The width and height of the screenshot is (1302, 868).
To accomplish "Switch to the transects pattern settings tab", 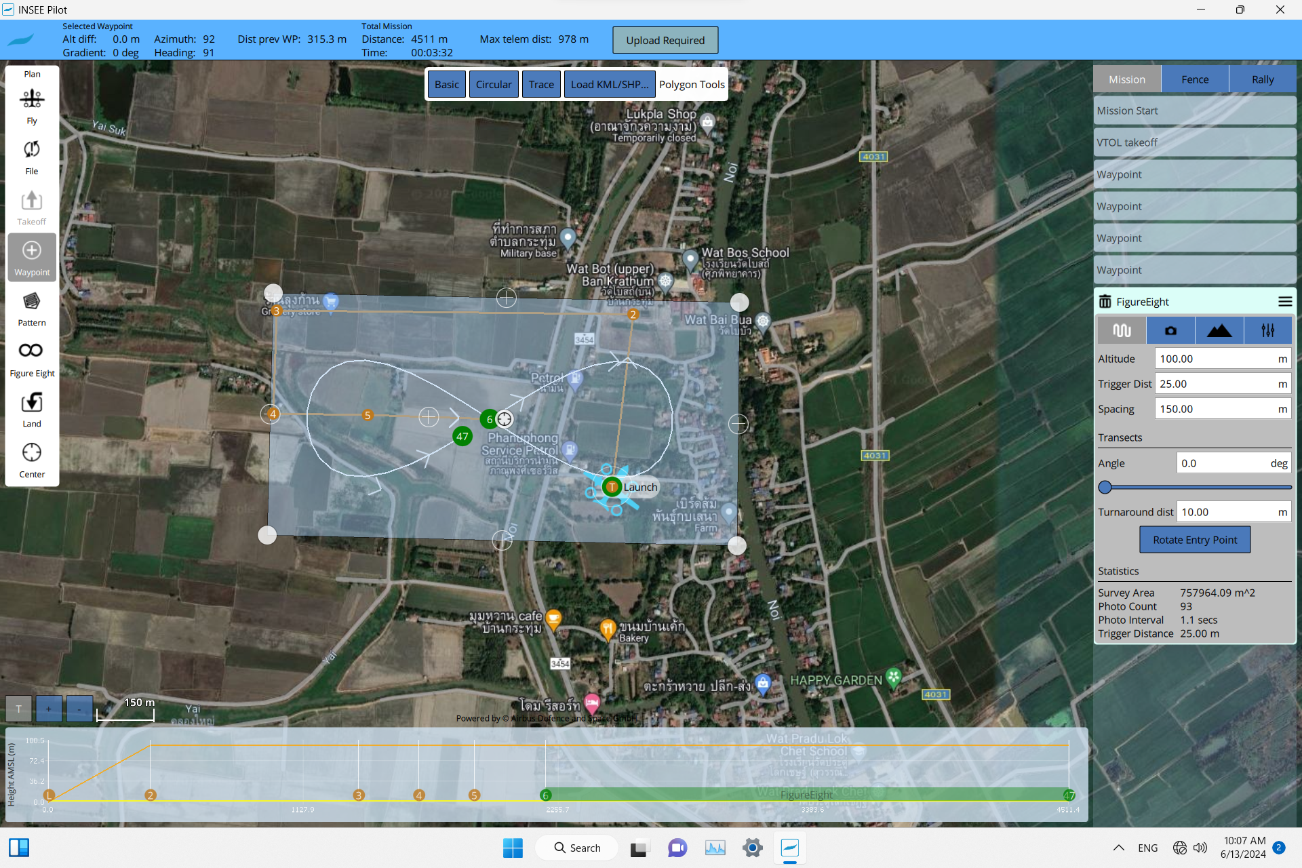I will click(x=1122, y=330).
